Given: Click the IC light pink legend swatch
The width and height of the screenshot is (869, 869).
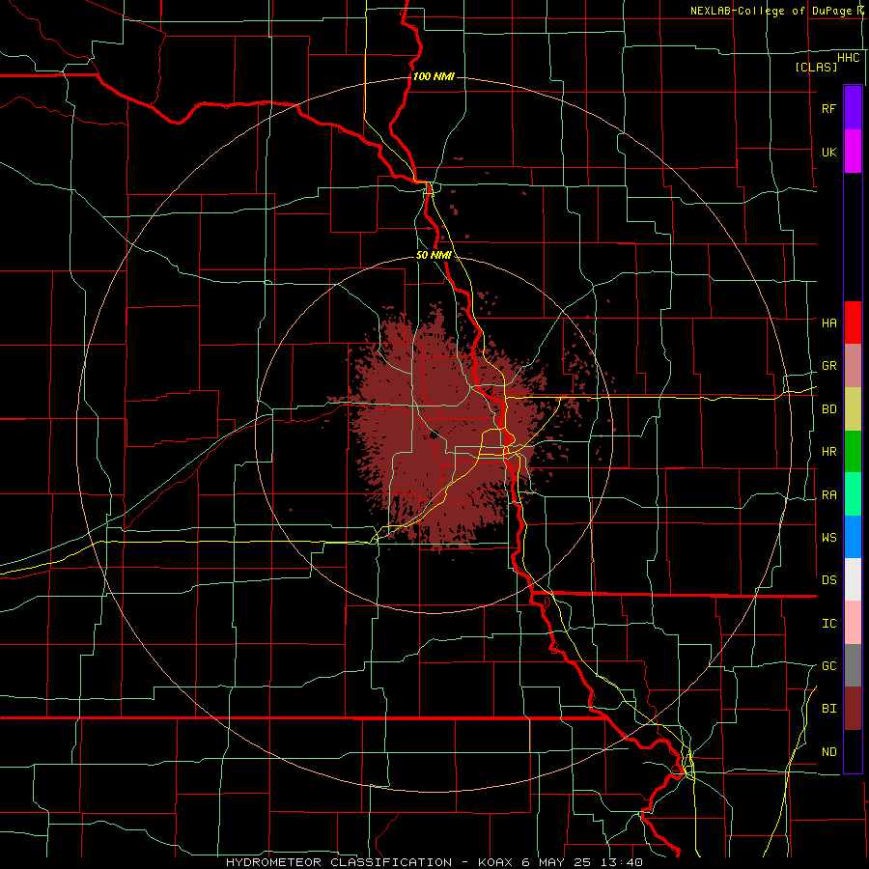Looking at the screenshot, I should 853,623.
